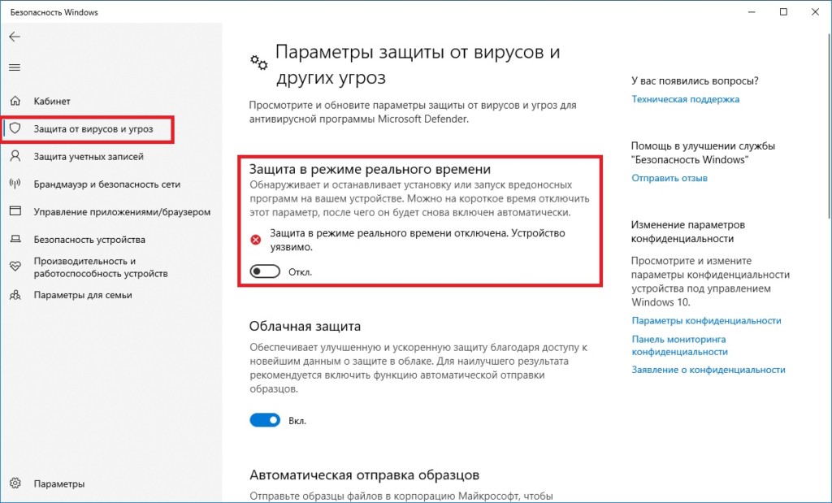Open Брандмауэр и безопасность сети menu item
The width and height of the screenshot is (832, 503).
click(107, 184)
